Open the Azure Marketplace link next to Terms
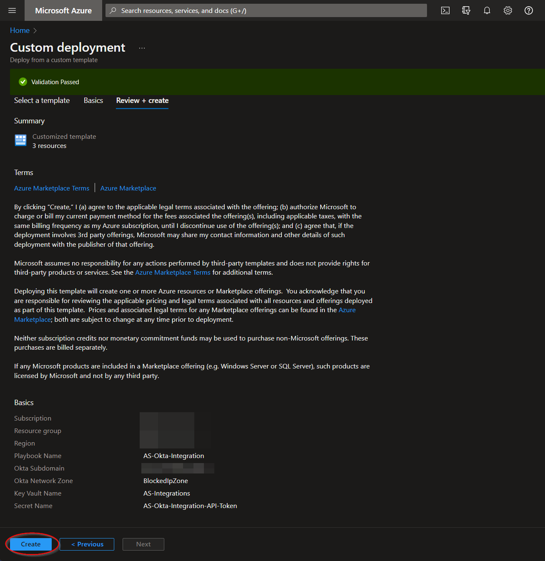The height and width of the screenshot is (561, 545). click(x=128, y=188)
